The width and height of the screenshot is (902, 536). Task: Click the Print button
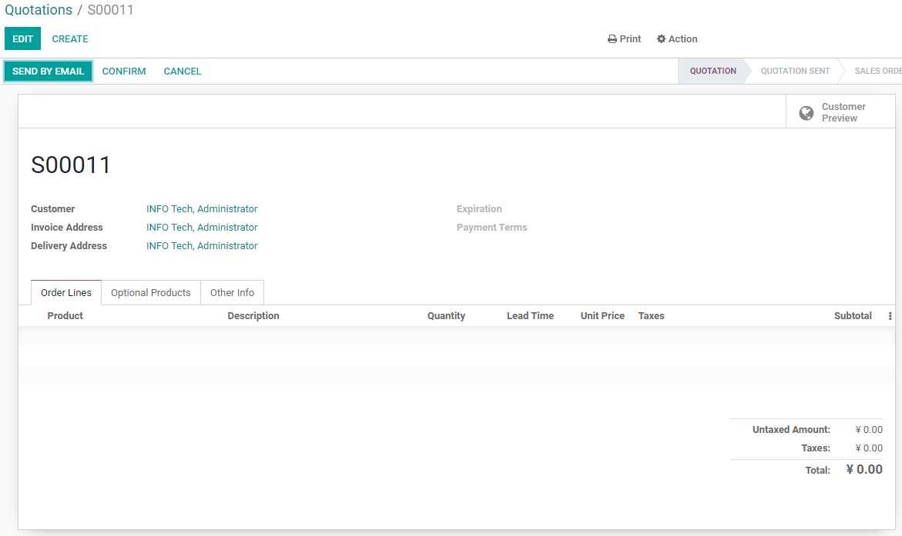click(624, 39)
